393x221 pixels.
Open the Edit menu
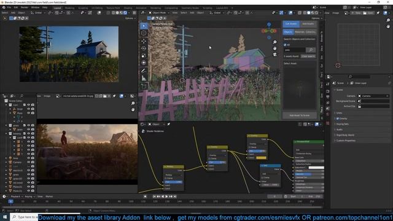coord(16,7)
